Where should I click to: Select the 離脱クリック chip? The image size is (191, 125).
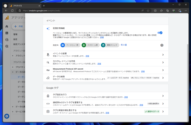pos(110,45)
